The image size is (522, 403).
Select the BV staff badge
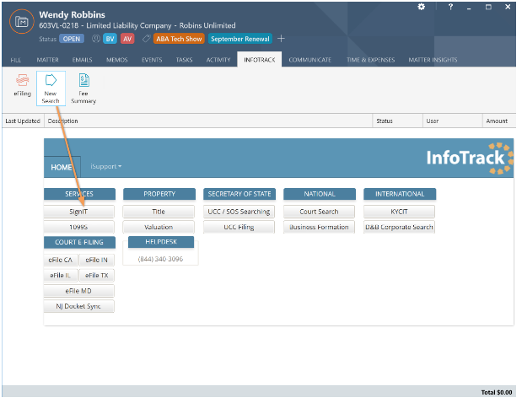(x=110, y=39)
